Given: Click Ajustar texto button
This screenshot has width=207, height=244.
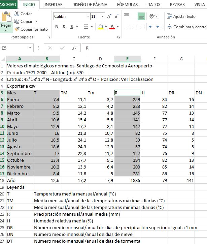Looking at the screenshot, I should coord(181,16).
